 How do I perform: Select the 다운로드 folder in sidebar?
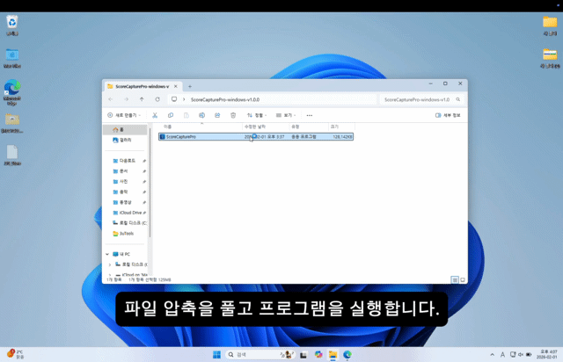click(x=128, y=161)
